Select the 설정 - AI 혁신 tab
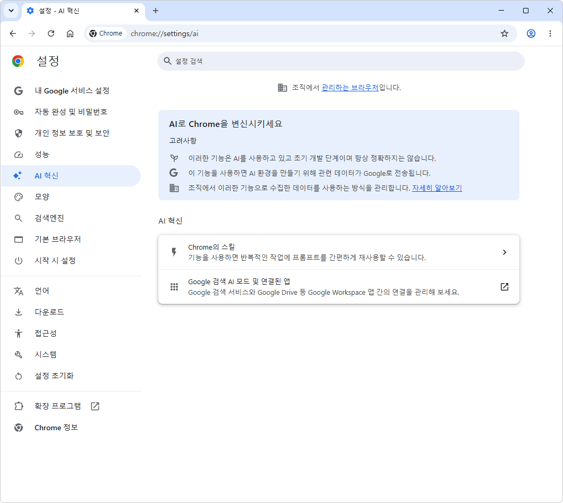 [83, 11]
